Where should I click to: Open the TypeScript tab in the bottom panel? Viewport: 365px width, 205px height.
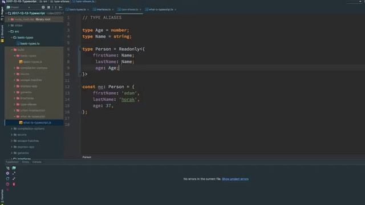click(x=12, y=162)
